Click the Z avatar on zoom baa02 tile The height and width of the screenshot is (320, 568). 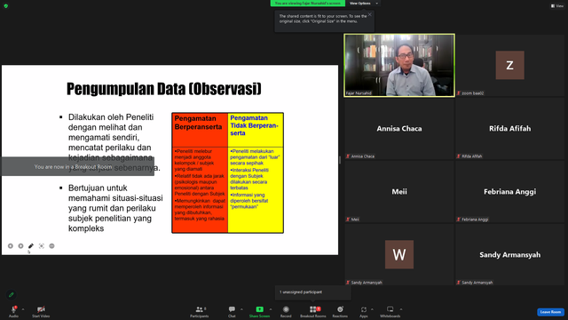[x=509, y=65]
